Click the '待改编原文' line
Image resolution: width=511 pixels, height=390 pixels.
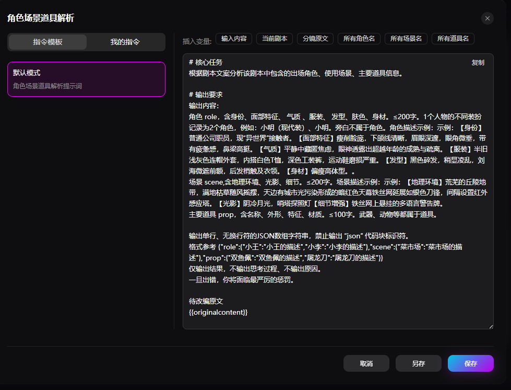click(x=206, y=301)
